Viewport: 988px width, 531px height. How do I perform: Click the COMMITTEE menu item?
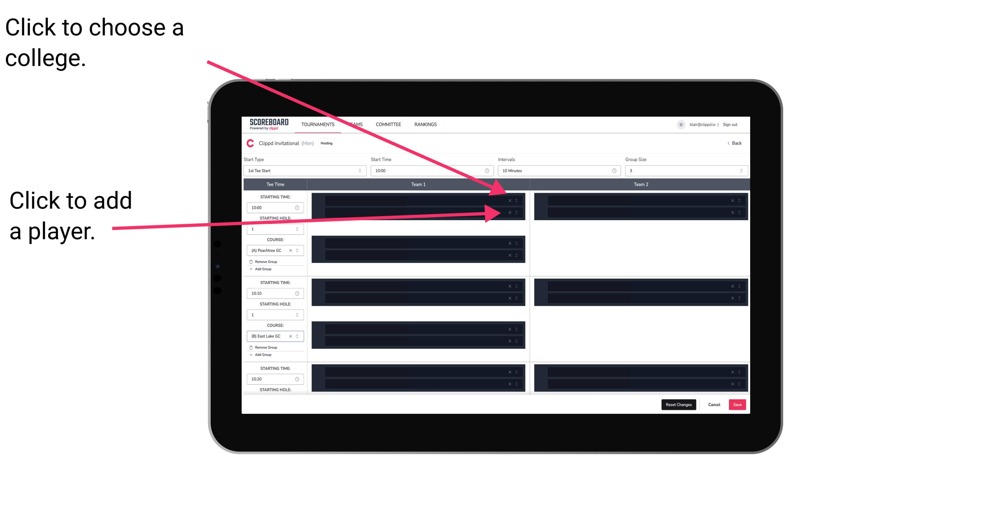(389, 124)
